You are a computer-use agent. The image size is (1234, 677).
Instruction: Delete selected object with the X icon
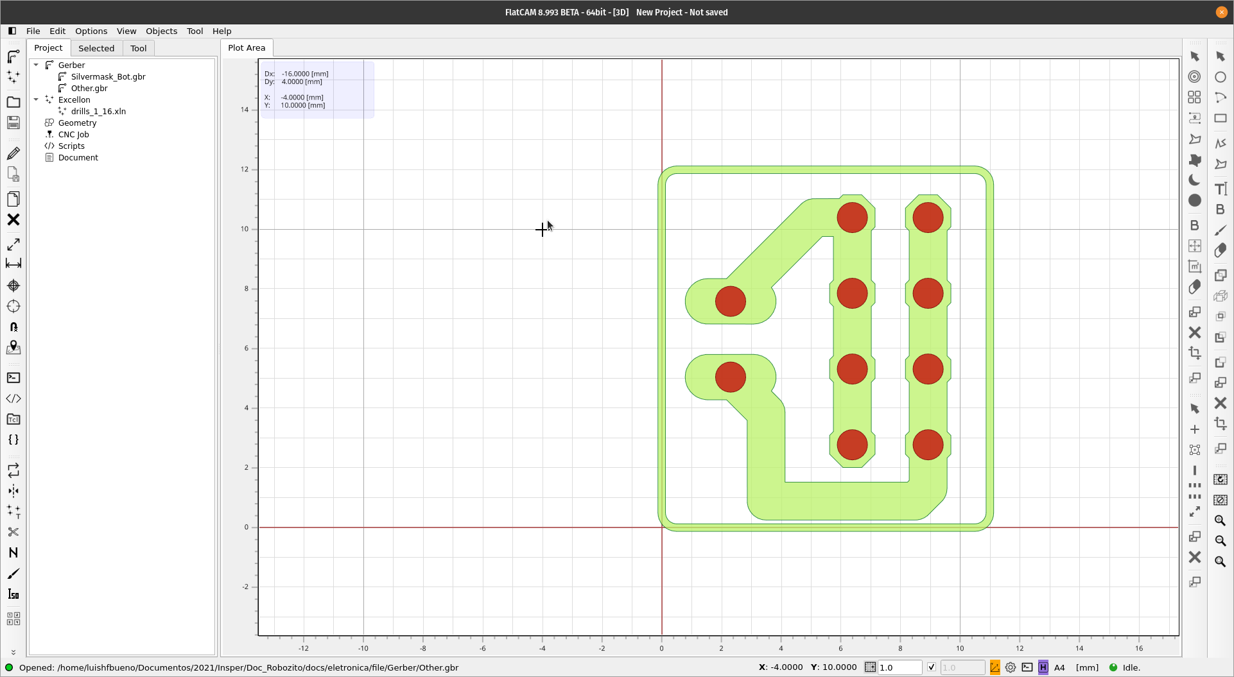pyautogui.click(x=13, y=219)
